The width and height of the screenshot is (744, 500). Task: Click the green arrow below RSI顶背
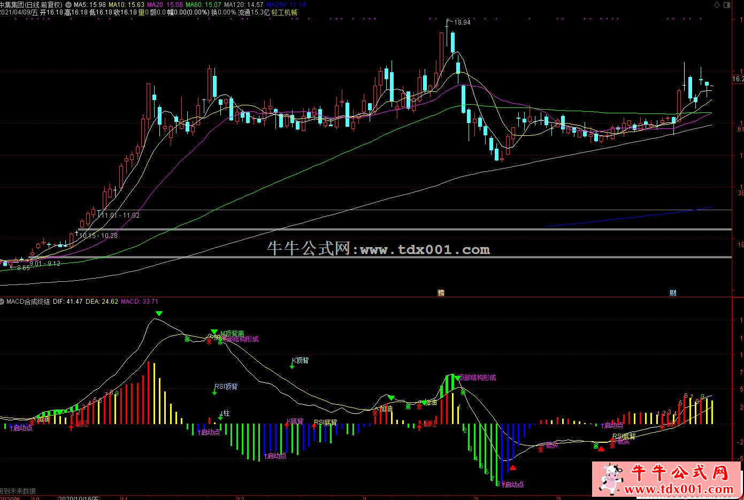point(214,393)
